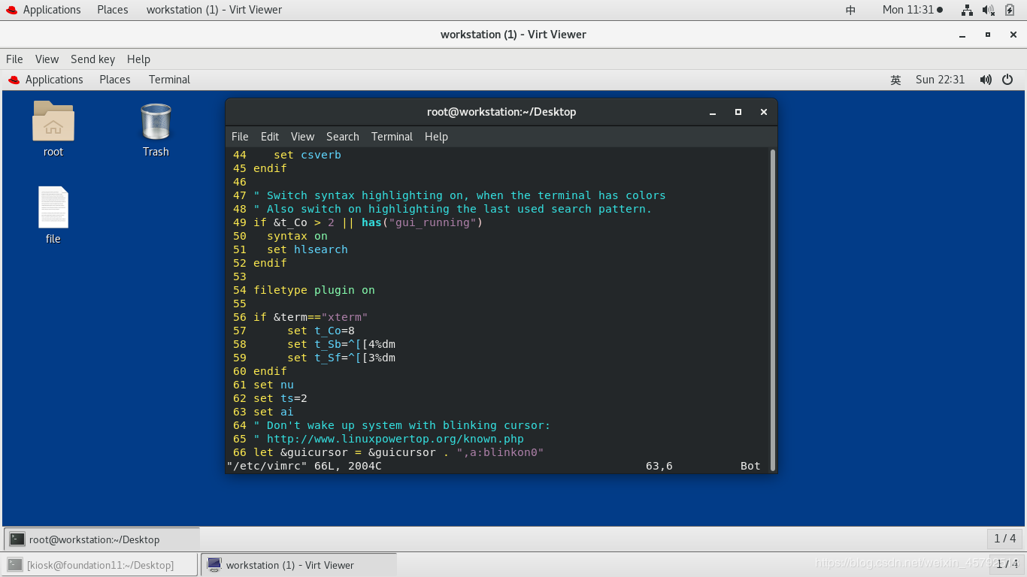Open the Virt Viewer Help menu
Image resolution: width=1027 pixels, height=577 pixels.
pyautogui.click(x=138, y=59)
